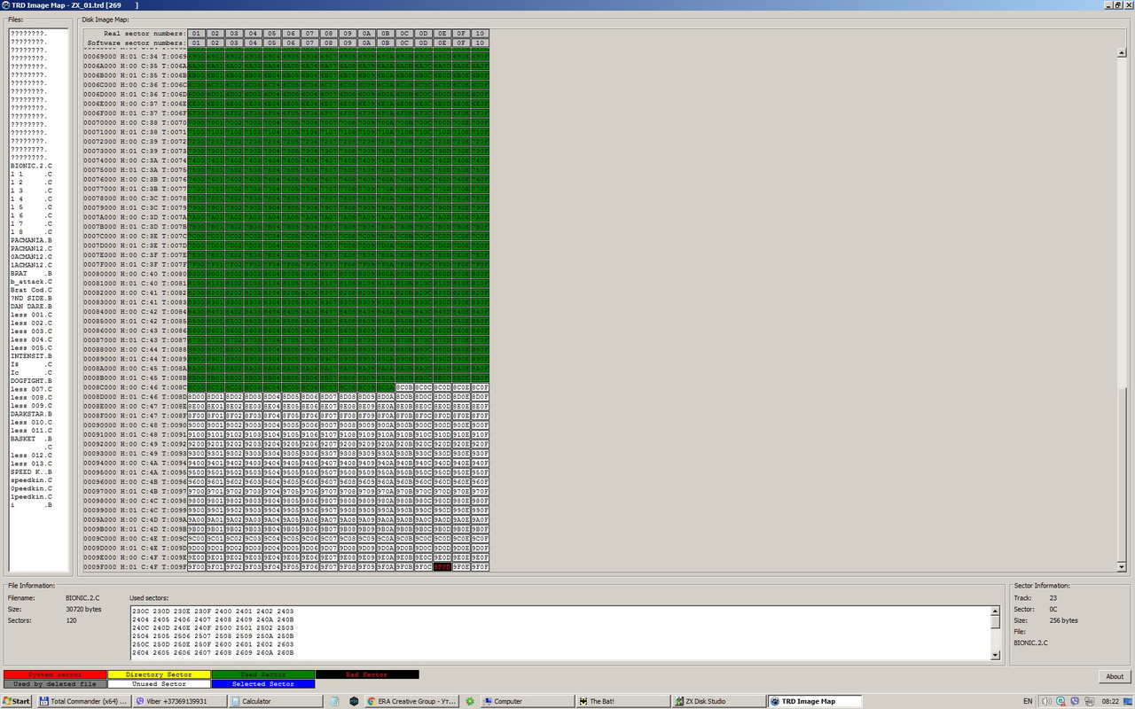
Task: Click the blue monitor icon in the system tray
Action: 1127,701
